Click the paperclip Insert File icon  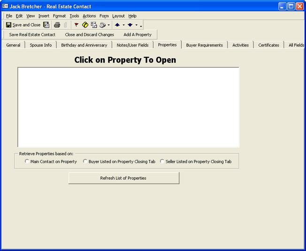(66, 25)
